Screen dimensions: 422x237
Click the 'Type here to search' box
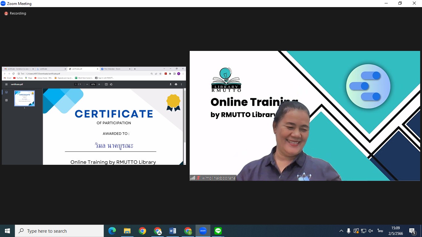click(59, 231)
